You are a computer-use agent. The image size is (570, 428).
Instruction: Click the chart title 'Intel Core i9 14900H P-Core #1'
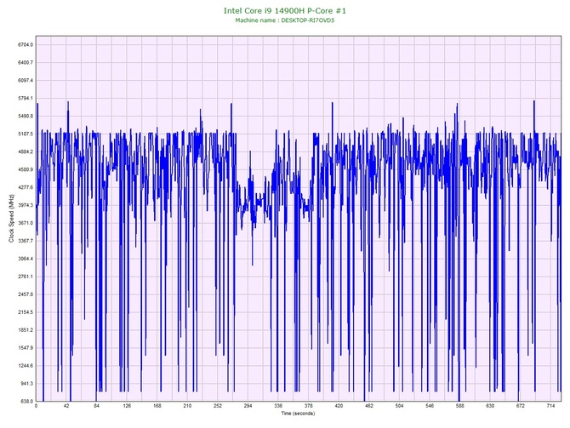pos(285,10)
